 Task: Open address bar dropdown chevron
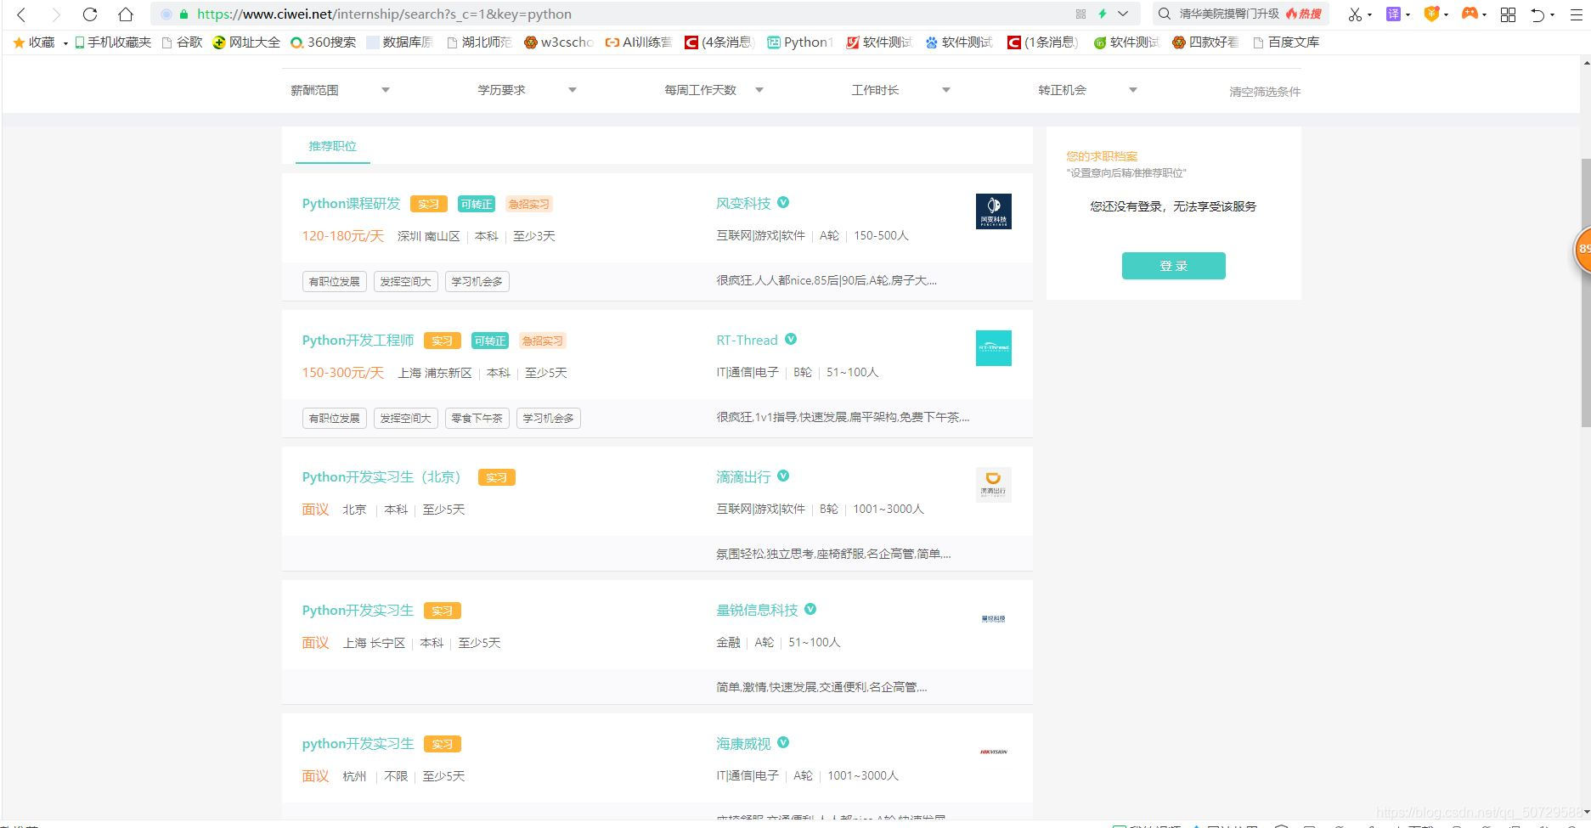pyautogui.click(x=1123, y=14)
